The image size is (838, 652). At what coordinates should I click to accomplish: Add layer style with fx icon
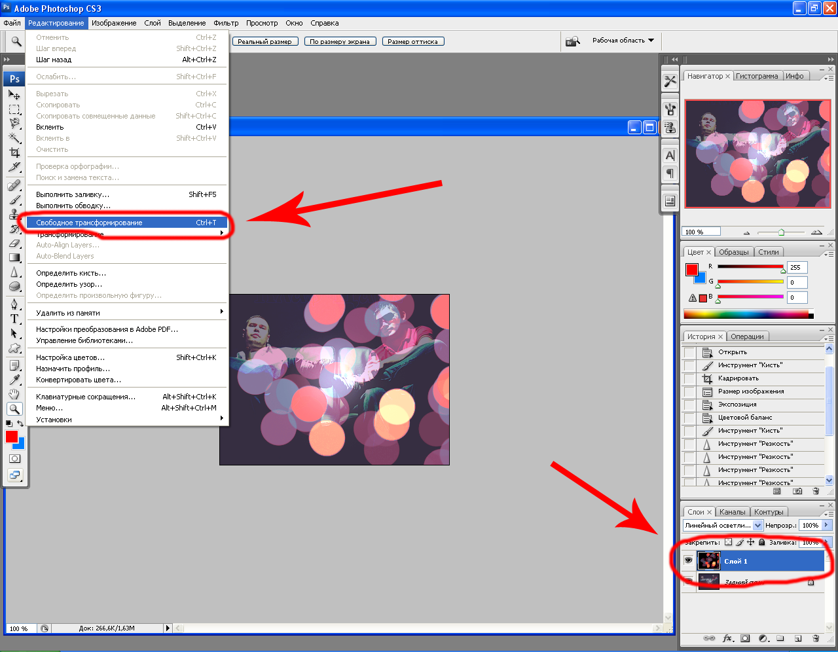pos(727,638)
